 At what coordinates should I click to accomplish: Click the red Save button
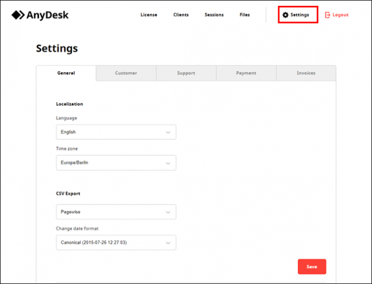(x=312, y=267)
